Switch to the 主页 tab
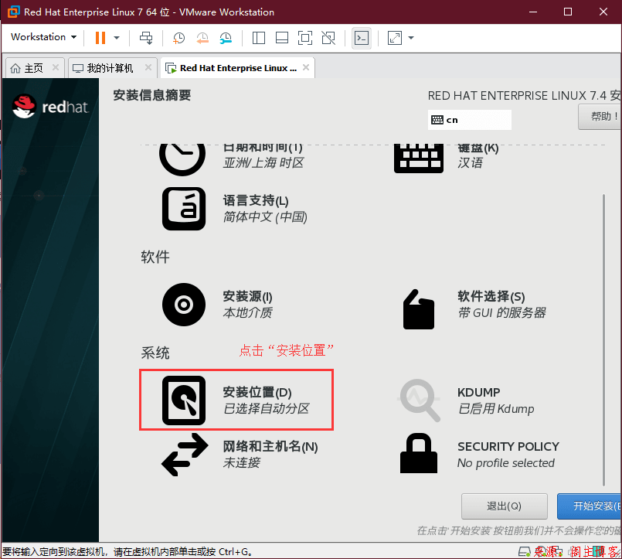Viewport: 622px width, 559px height. pos(33,68)
